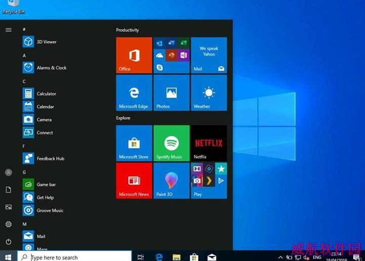Switch ENG input language indicator

(317, 257)
